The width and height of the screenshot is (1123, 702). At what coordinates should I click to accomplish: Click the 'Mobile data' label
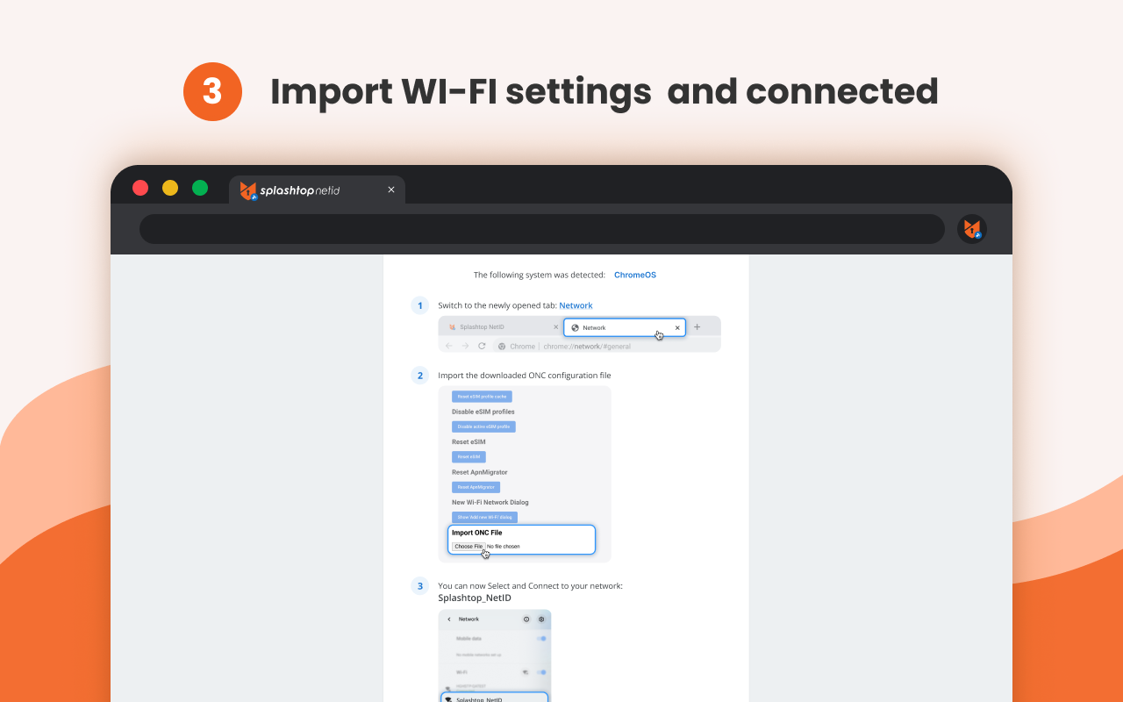click(x=469, y=639)
